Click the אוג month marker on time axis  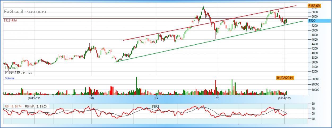(x=156, y=98)
